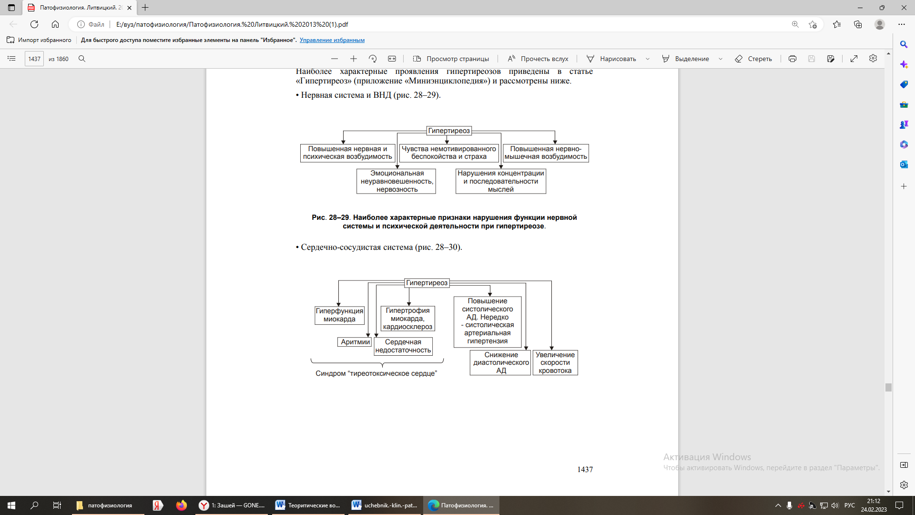Open a new browser tab
The image size is (915, 515).
[x=145, y=8]
